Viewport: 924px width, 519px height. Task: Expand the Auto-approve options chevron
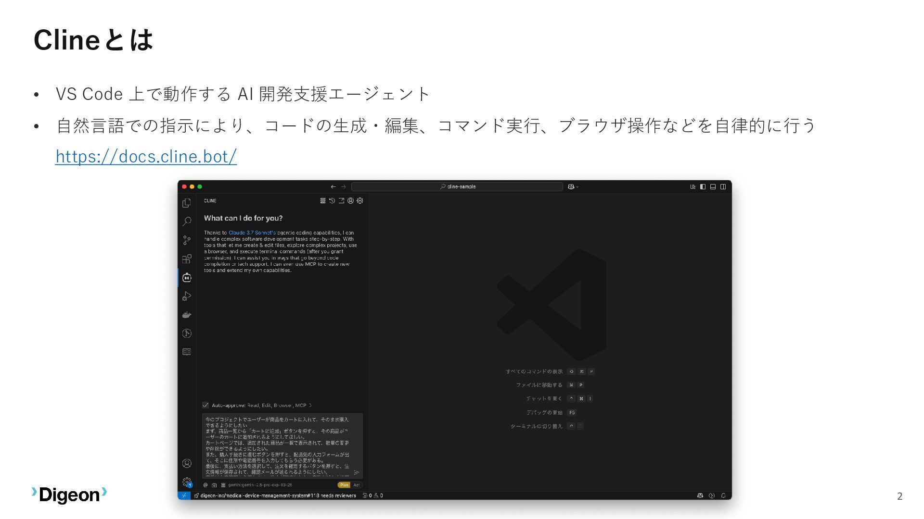pos(310,405)
